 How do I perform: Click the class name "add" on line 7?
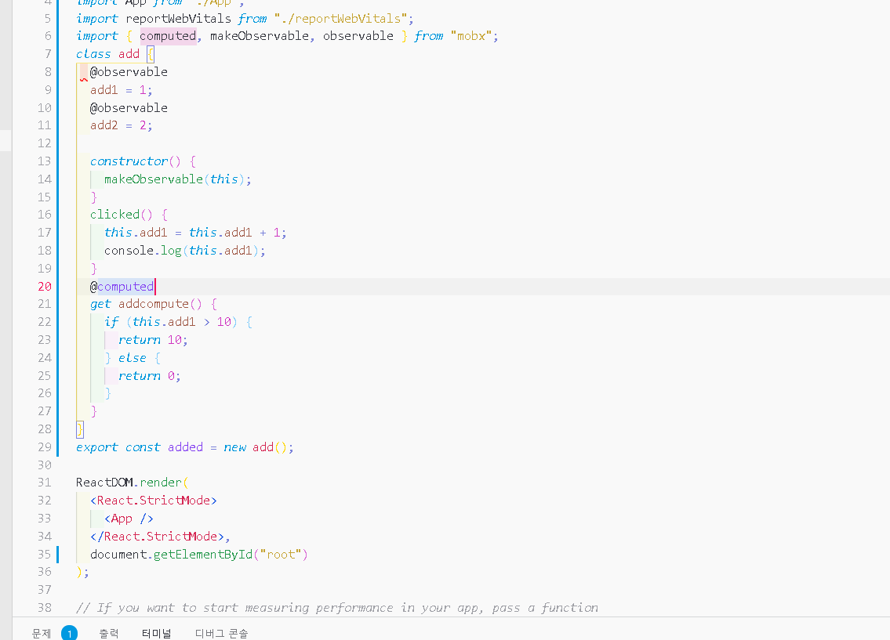129,54
